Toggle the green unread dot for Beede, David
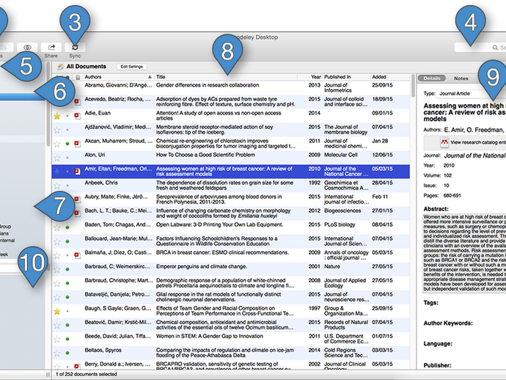The height and width of the screenshot is (380, 506). (67, 339)
